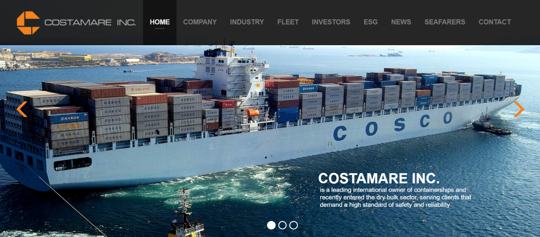
Task: Click the COSCO ship hero image
Action: pyautogui.click(x=270, y=141)
